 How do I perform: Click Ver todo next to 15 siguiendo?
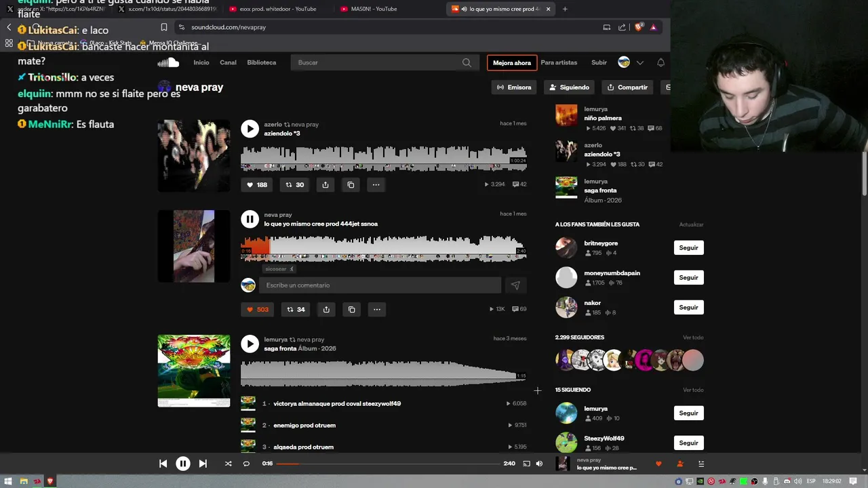(693, 390)
